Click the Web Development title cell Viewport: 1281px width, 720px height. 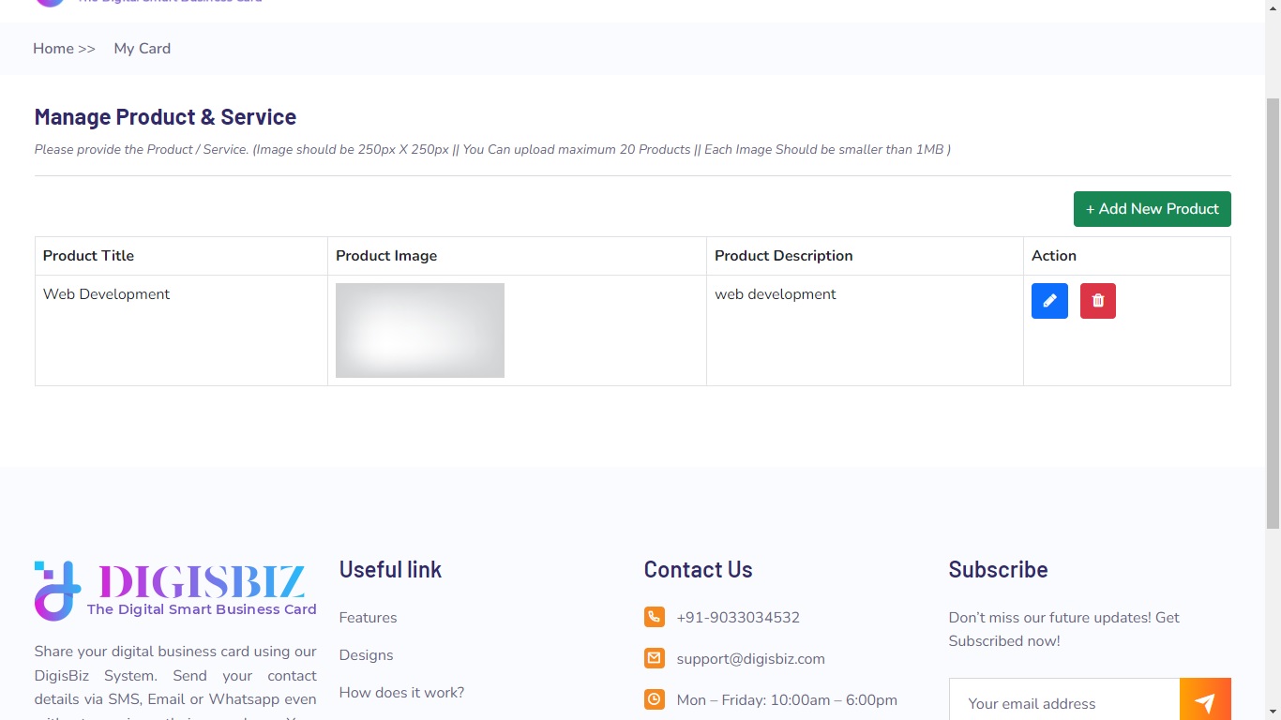(107, 294)
